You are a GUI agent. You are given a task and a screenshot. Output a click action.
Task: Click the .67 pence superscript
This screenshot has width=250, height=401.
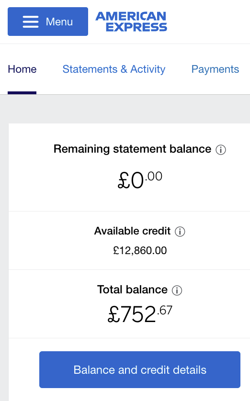(165, 311)
